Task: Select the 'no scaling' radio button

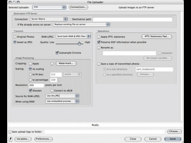Action: tap(30, 69)
